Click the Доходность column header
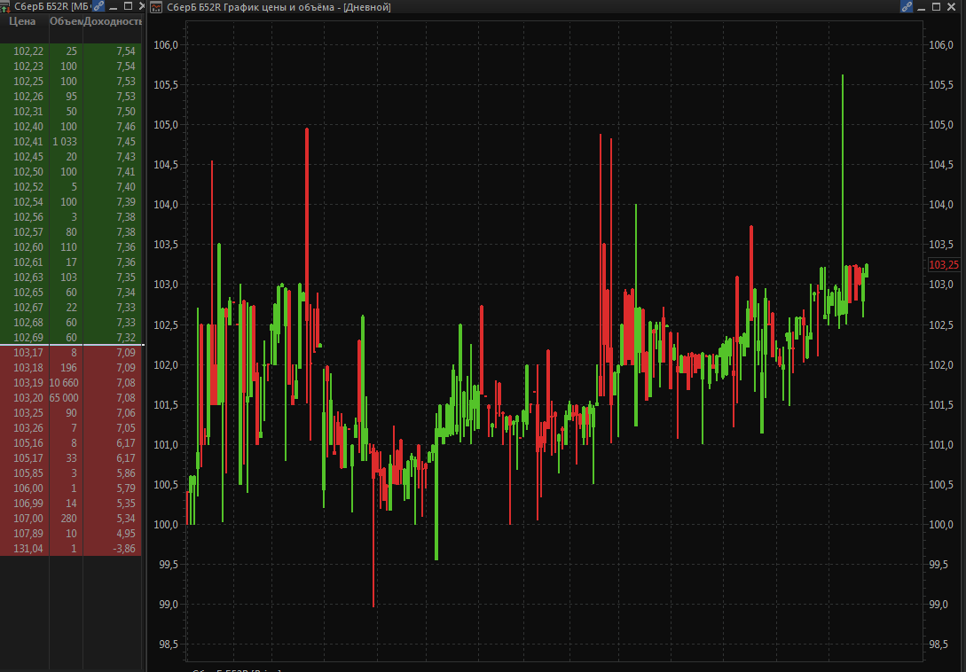The height and width of the screenshot is (672, 966). click(112, 21)
